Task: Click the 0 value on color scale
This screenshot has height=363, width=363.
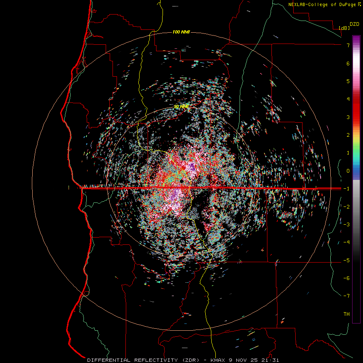Action: (348, 171)
